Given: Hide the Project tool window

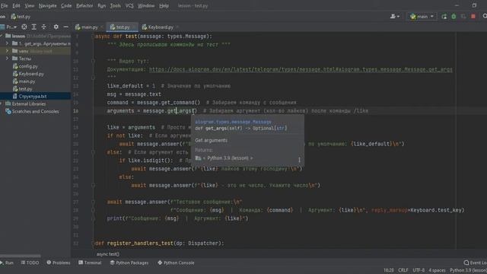Looking at the screenshot, I should tap(66, 27).
